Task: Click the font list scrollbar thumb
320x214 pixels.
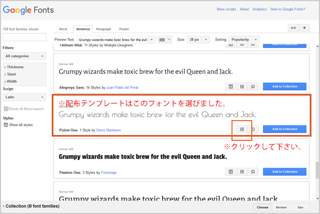Action: pos(317,169)
